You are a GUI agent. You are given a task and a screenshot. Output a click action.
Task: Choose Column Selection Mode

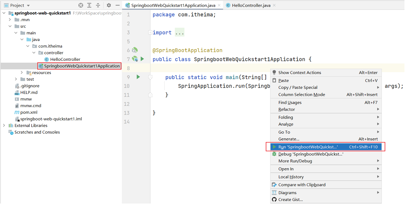pyautogui.click(x=326, y=95)
